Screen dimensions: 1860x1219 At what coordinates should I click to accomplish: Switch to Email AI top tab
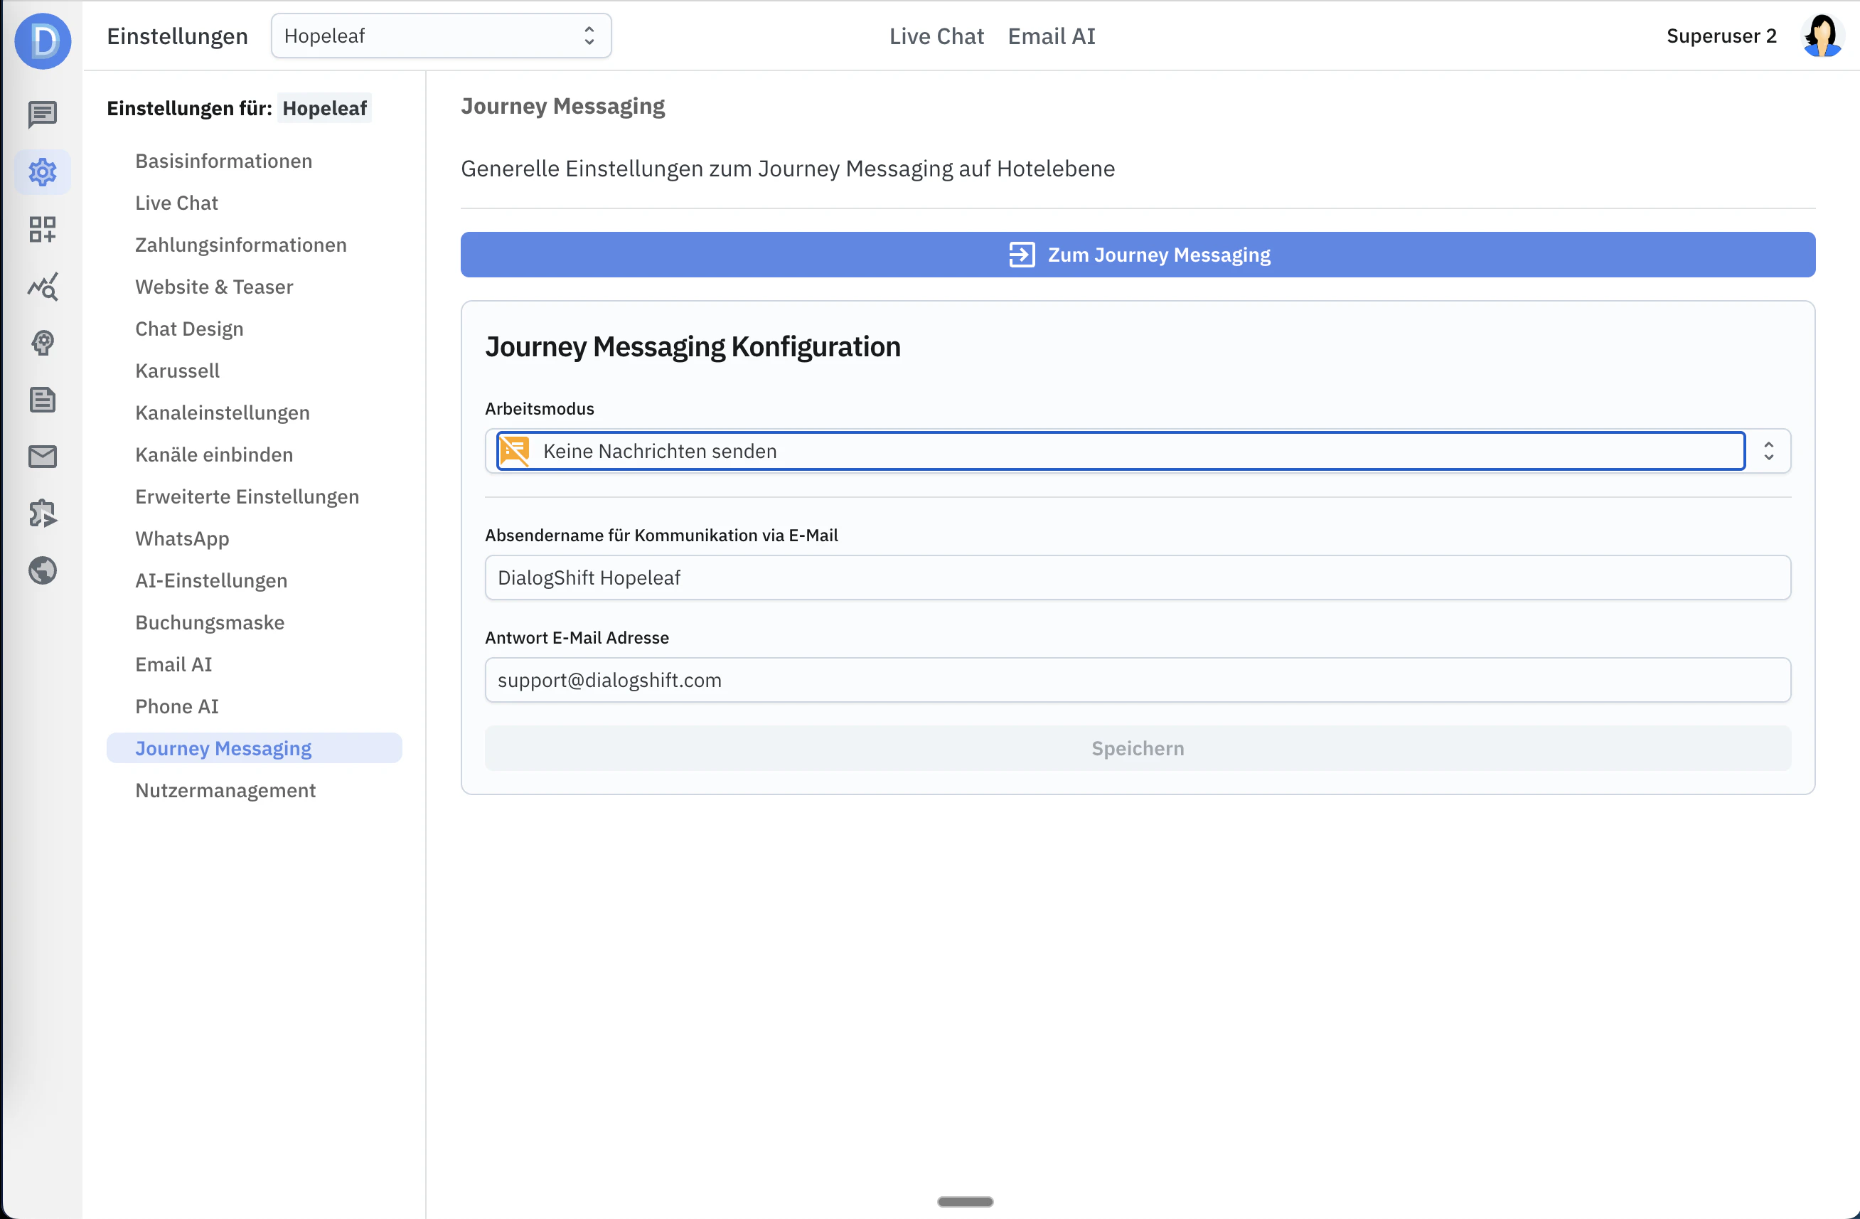point(1050,36)
